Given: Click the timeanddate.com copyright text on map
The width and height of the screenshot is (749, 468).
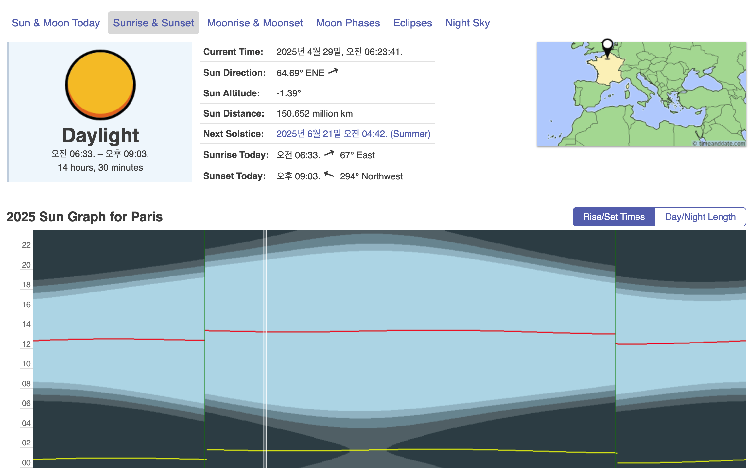Looking at the screenshot, I should [x=720, y=143].
